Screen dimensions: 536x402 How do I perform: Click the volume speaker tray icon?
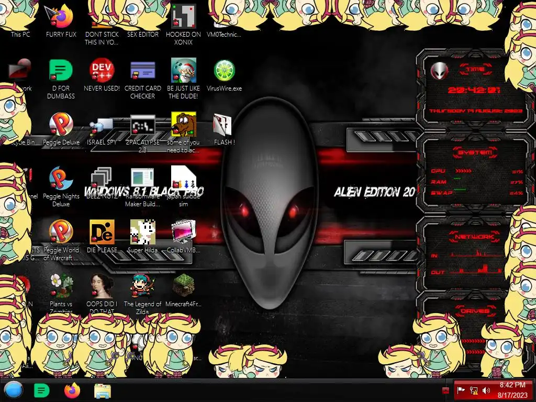click(x=486, y=390)
